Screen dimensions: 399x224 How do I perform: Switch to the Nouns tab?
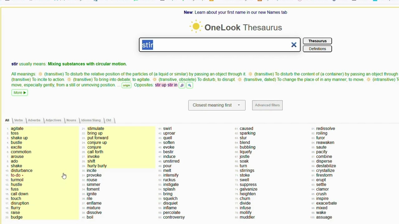(x=71, y=120)
